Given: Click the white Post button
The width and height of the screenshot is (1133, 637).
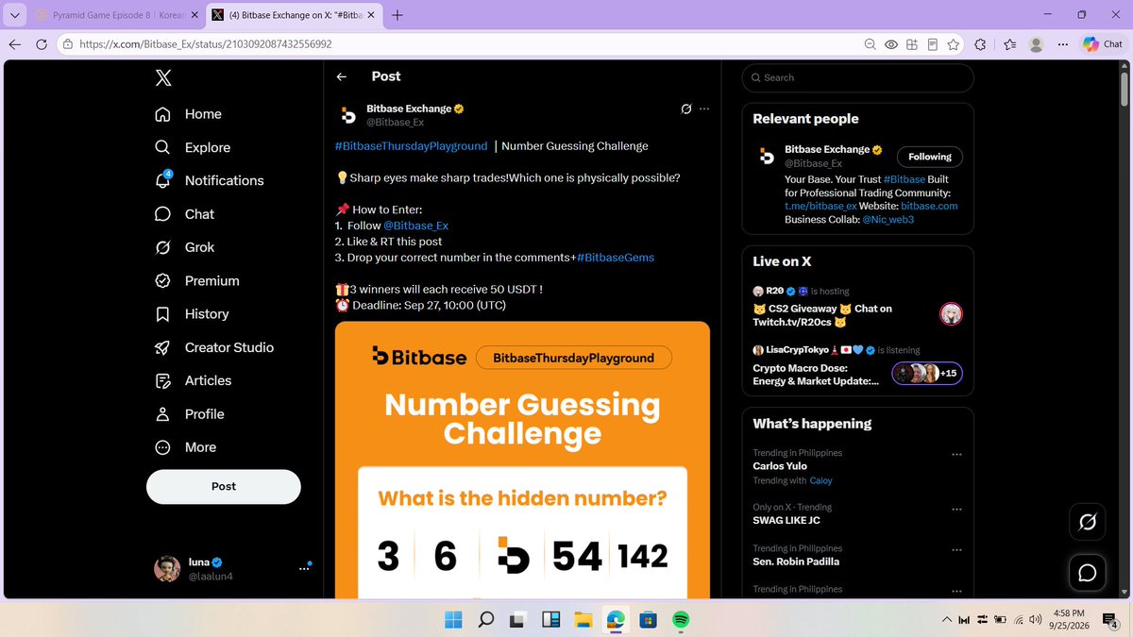Looking at the screenshot, I should (x=224, y=486).
